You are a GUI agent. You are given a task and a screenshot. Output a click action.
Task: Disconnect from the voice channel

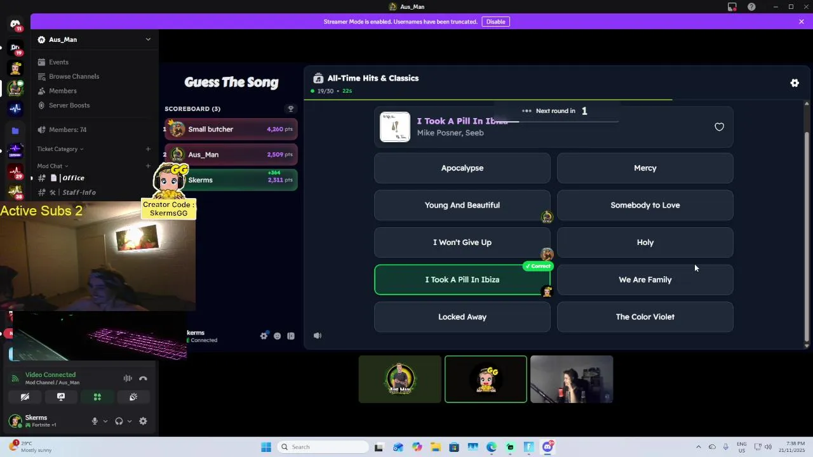coord(143,378)
